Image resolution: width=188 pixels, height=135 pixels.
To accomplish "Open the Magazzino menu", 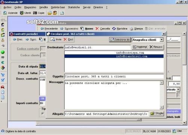I will [30, 7].
